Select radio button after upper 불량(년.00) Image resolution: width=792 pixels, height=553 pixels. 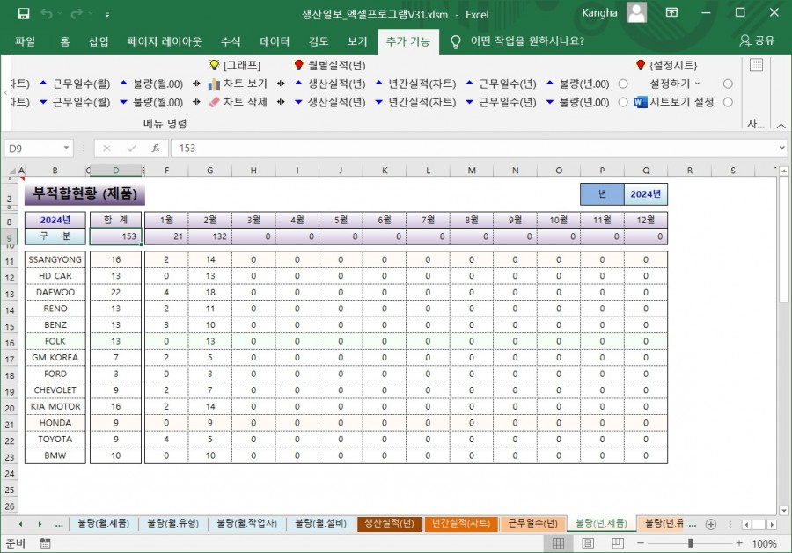point(623,84)
